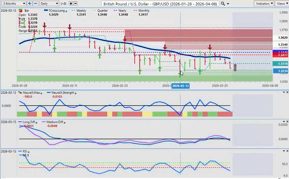This screenshot has height=179, width=289.
Task: Click the black minus bar-spacing button
Action: pos(75,4)
